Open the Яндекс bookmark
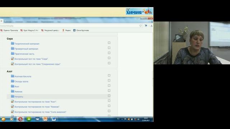This screenshot has height=129, width=230. tap(66, 30)
